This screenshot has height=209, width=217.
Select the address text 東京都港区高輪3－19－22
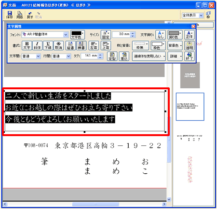pos(108,146)
